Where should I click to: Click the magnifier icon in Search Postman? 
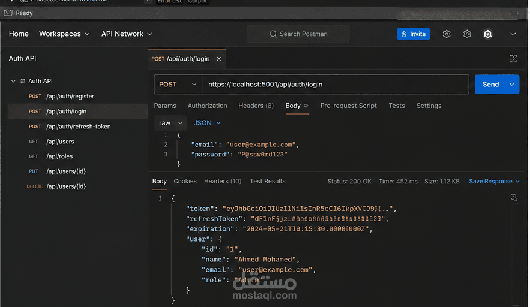pos(273,34)
